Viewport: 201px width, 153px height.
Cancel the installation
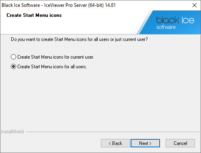point(180,143)
